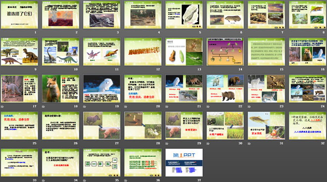Select the red fox slide 18

coord(60,89)
